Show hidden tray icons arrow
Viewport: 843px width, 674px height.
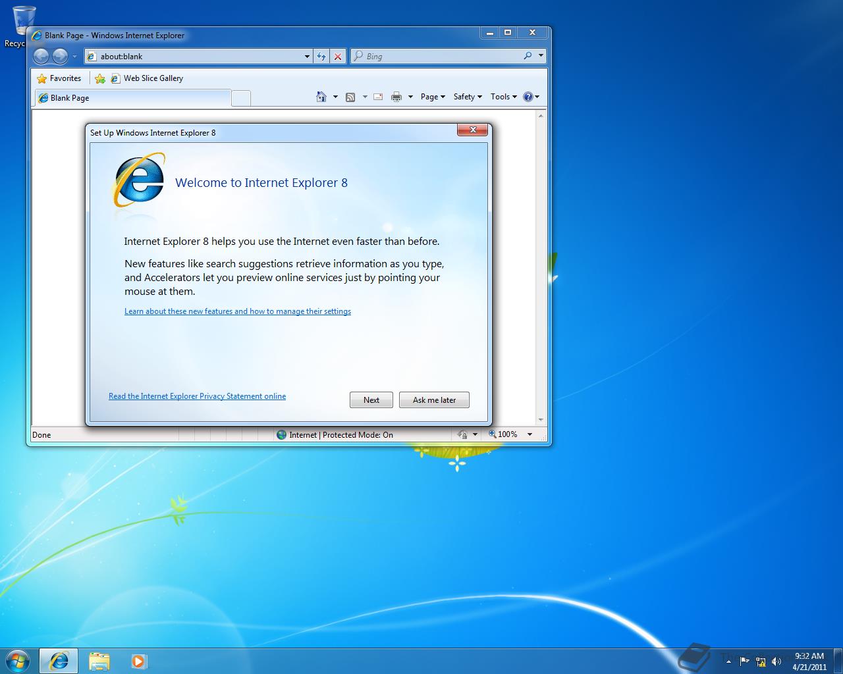click(x=728, y=661)
